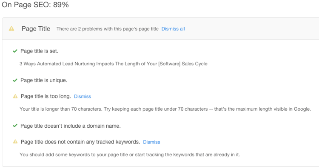
Task: Click the 'Page Title' section heading
Action: [x=36, y=29]
